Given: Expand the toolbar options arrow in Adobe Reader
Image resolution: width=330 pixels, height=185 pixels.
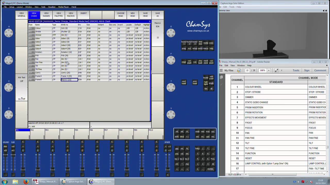Looking at the screenshot, I should coord(282,70).
